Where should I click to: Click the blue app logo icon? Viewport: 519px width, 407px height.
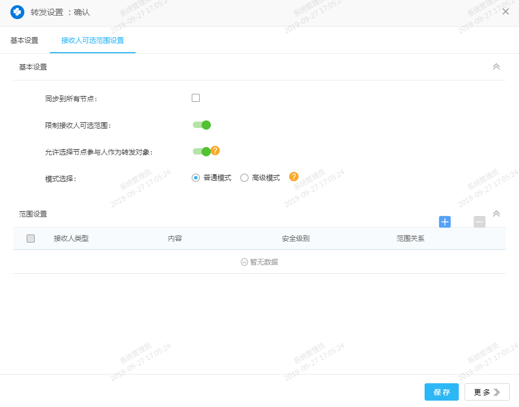(17, 12)
